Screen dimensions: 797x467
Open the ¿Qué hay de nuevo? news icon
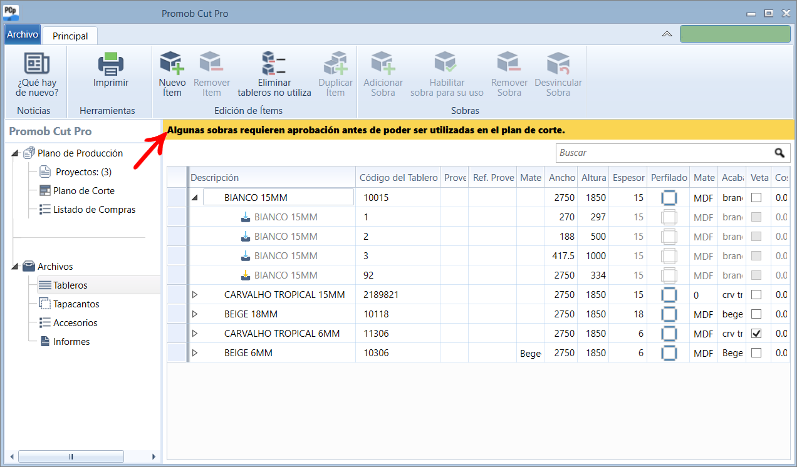[37, 63]
